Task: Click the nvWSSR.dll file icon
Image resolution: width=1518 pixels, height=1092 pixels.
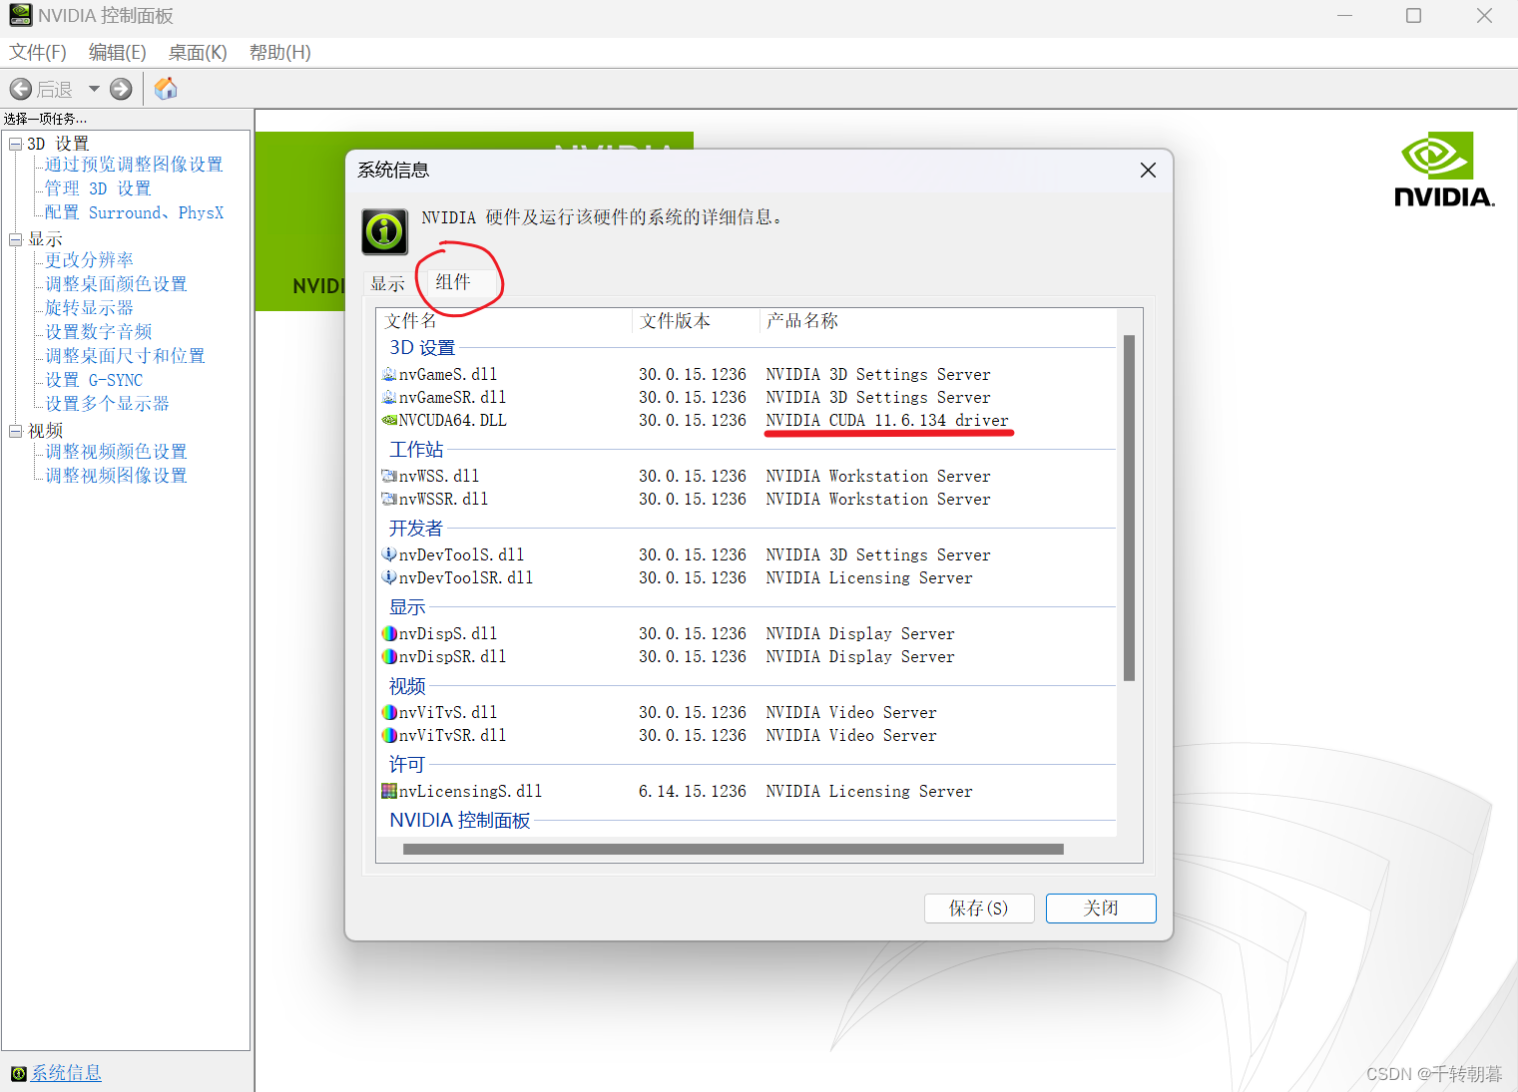Action: (x=389, y=499)
